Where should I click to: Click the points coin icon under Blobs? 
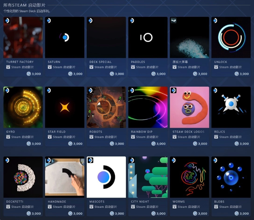point(237,213)
